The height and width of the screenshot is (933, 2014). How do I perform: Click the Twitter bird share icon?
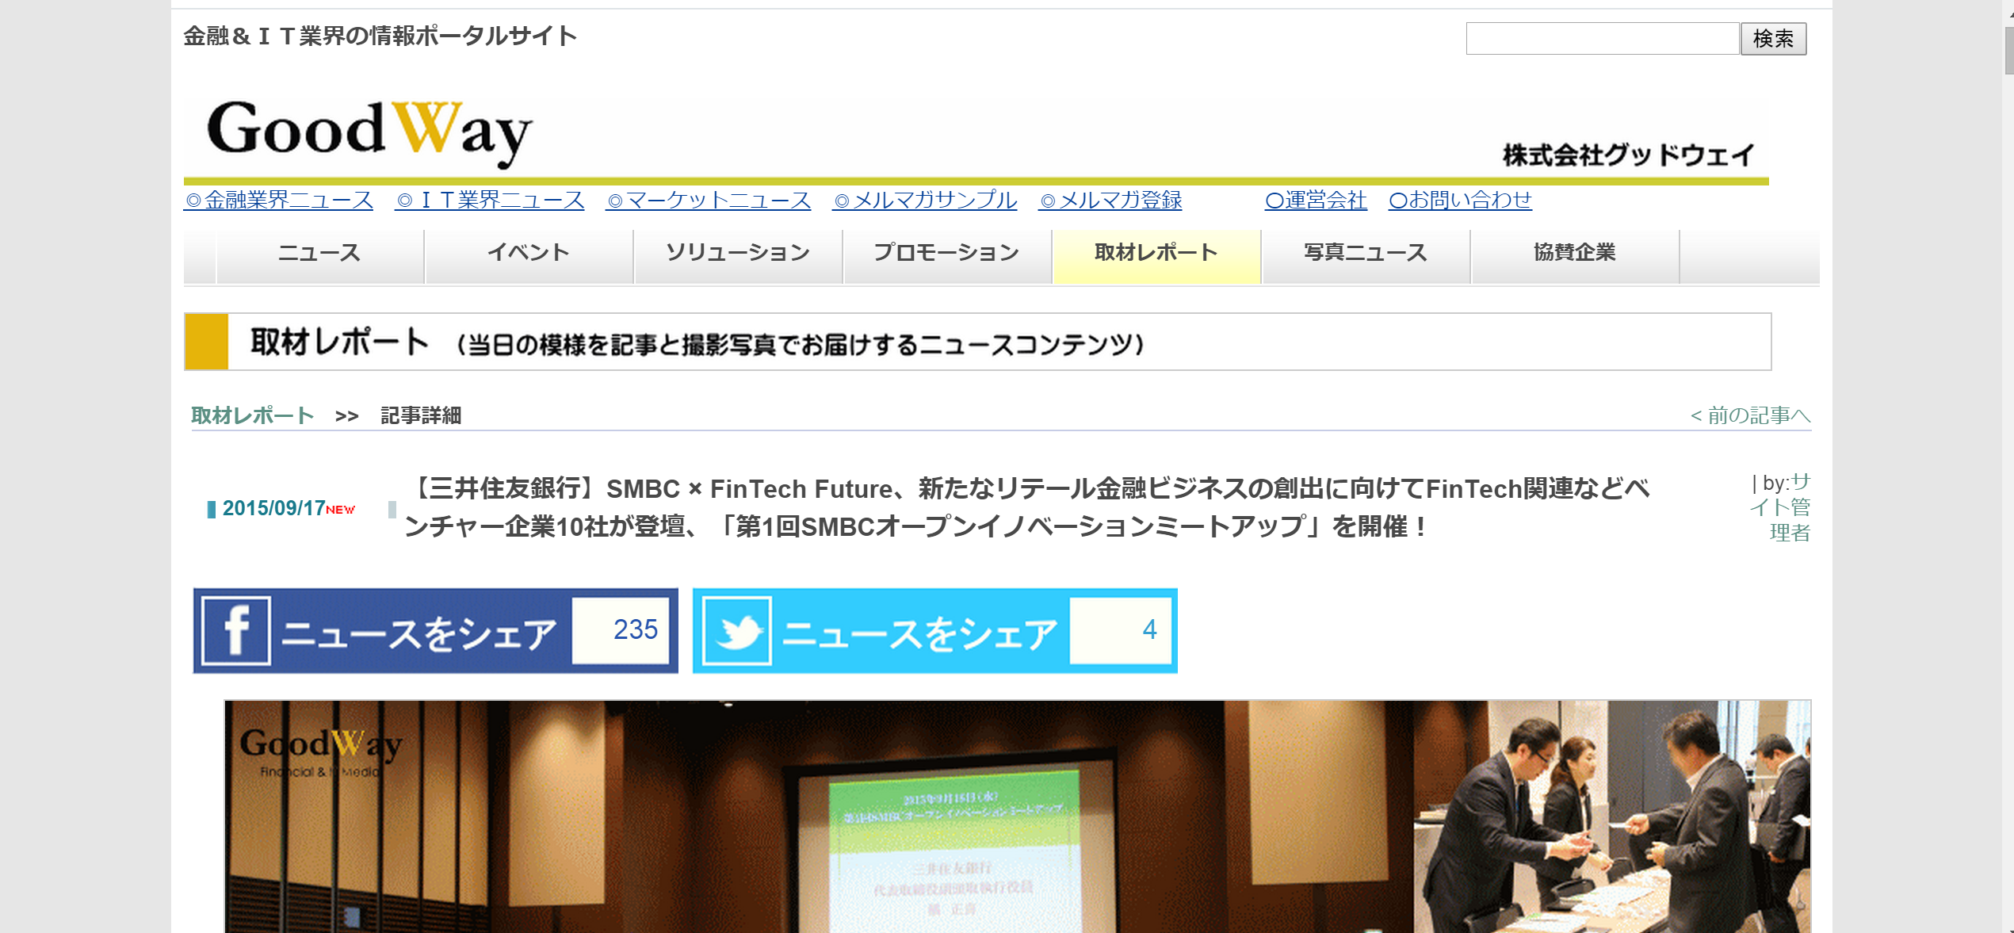(737, 631)
